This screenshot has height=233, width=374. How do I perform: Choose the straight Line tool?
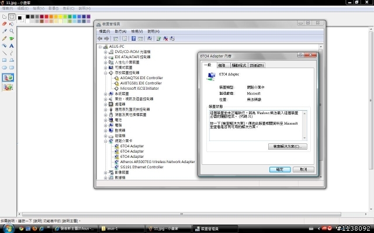click(4, 53)
